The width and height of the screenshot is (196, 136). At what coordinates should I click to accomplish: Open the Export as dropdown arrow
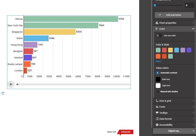pyautogui.click(x=193, y=131)
